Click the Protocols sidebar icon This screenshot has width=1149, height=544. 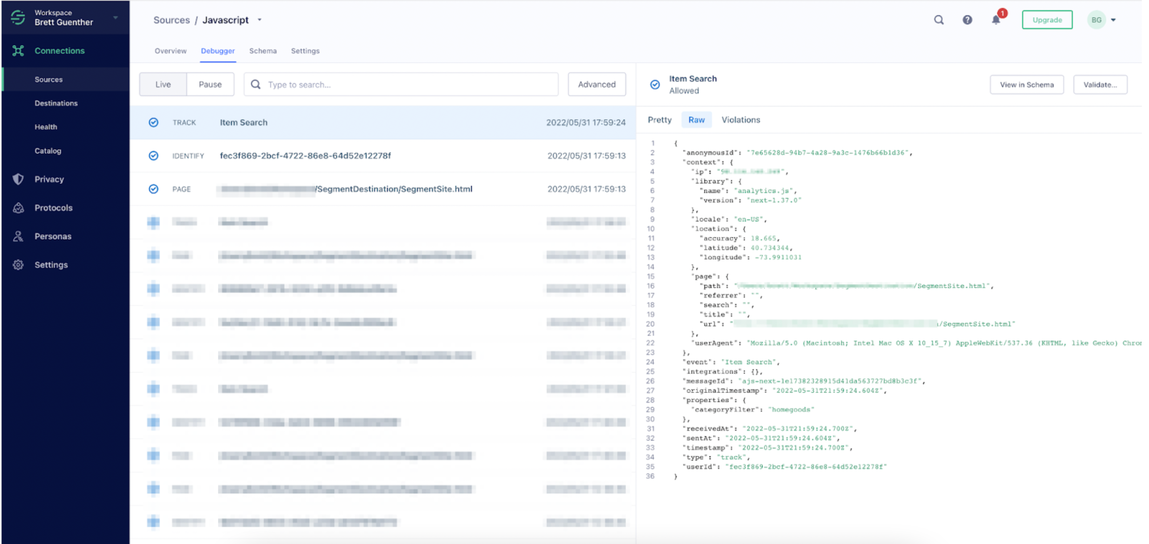coord(18,208)
